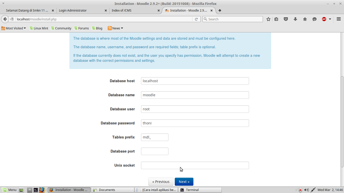Show bookmarks list icon

point(276,19)
